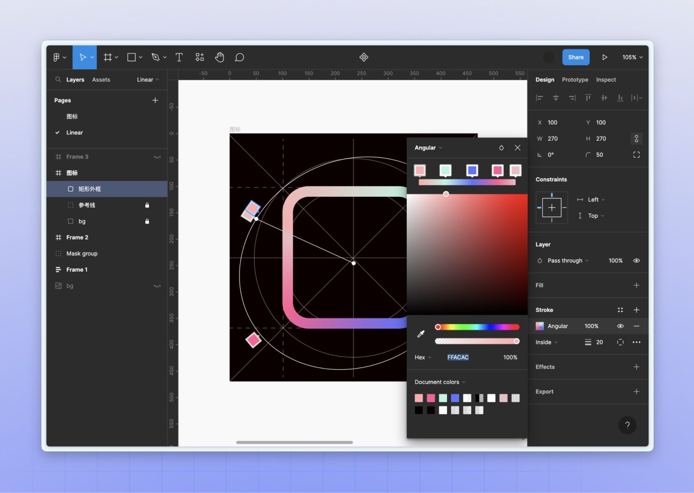Unlock the 参考线 layer

tap(147, 206)
